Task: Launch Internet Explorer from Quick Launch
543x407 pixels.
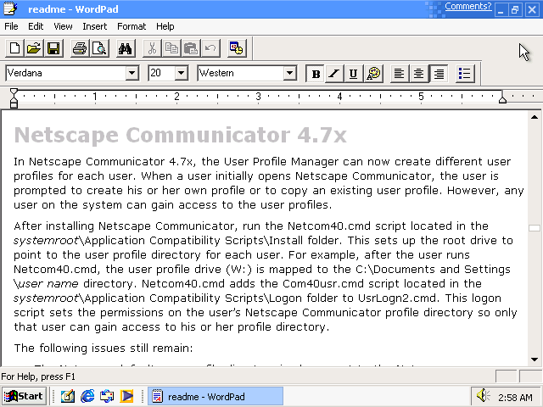Action: click(x=87, y=396)
